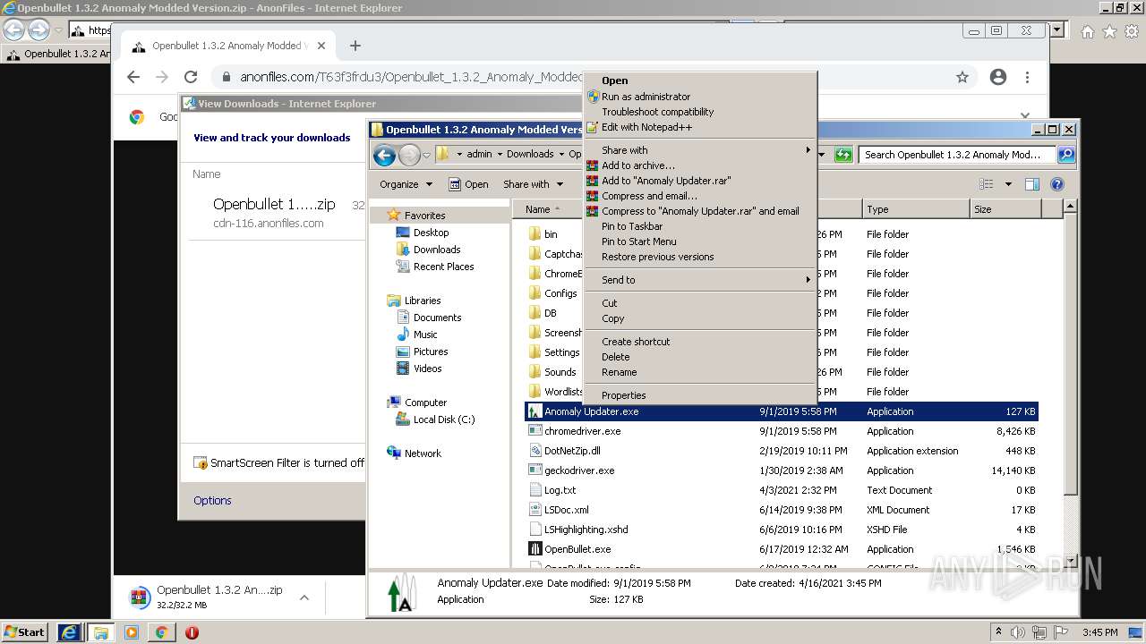Open Chrome three-dot menu
Viewport: 1146px width, 644px height.
coord(1028,78)
